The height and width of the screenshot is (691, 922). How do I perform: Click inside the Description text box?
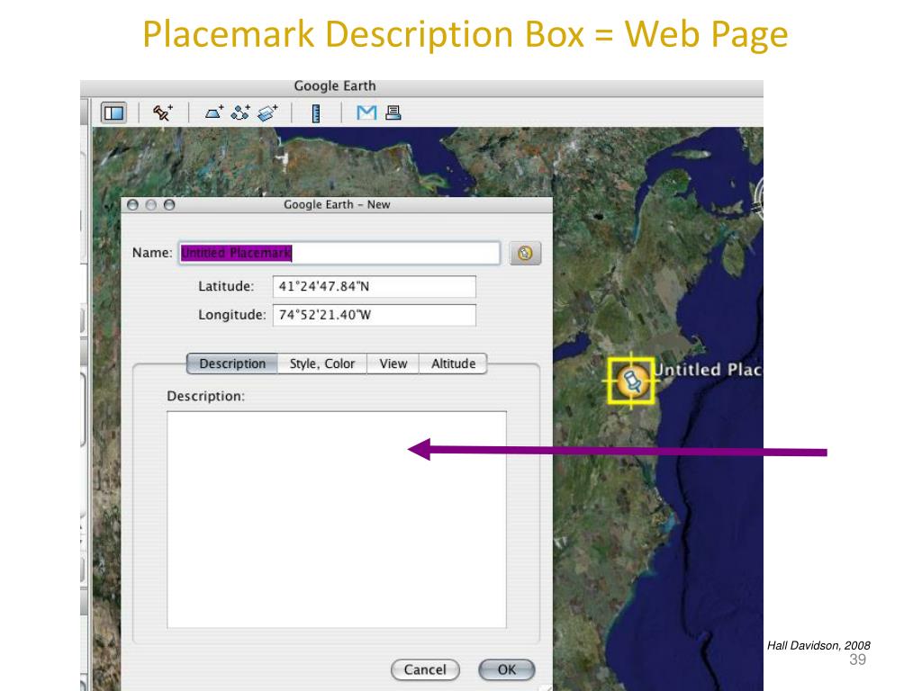[337, 519]
